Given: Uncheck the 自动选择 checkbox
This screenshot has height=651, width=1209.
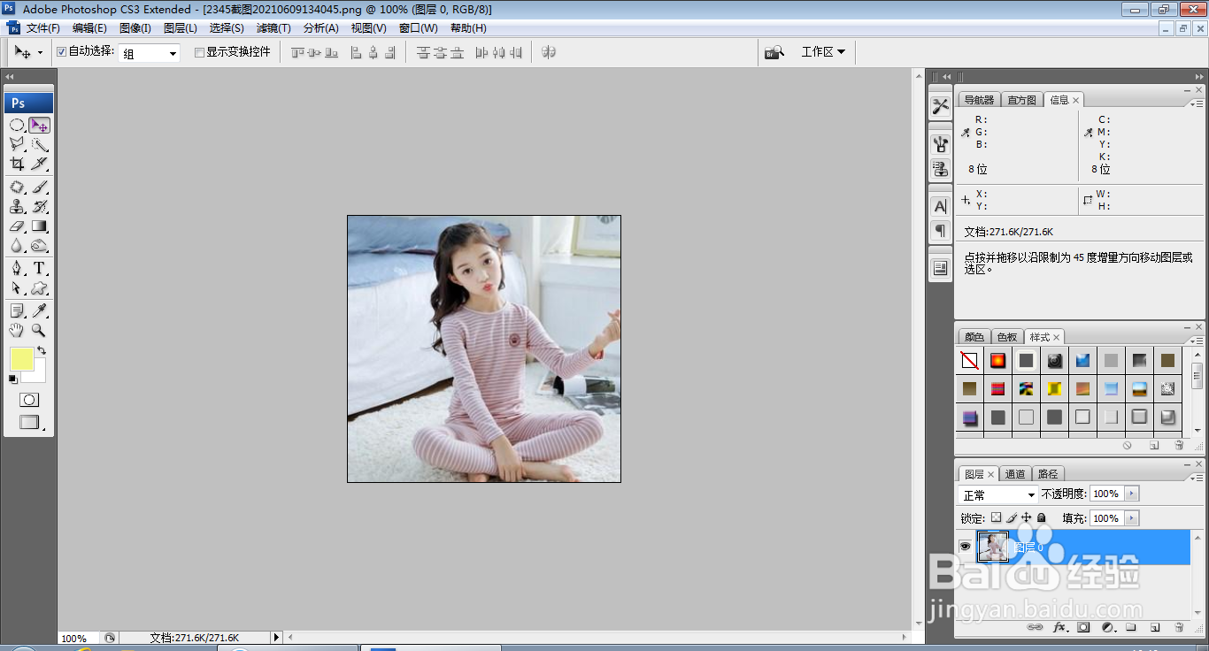Looking at the screenshot, I should click(x=61, y=52).
